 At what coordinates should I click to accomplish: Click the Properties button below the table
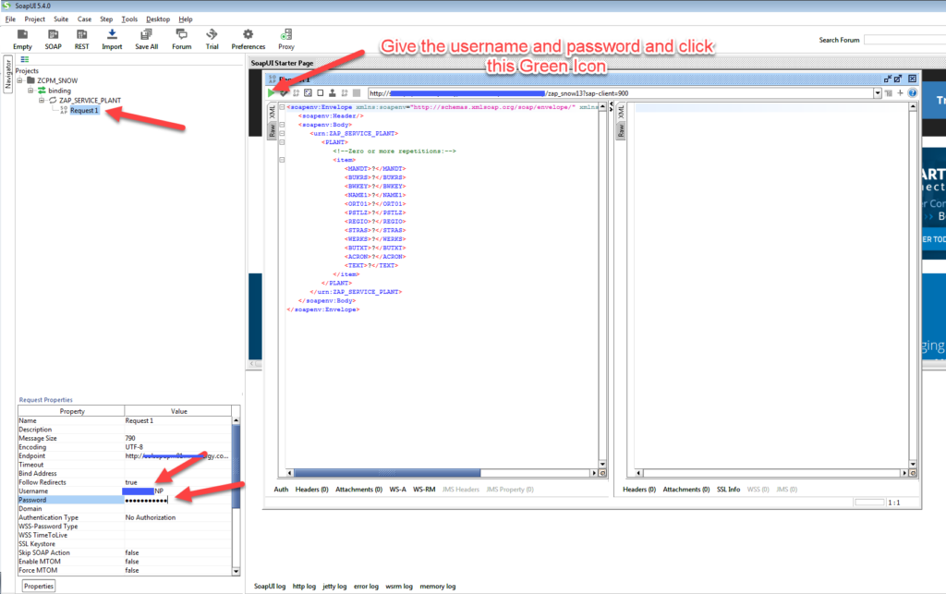pos(39,587)
